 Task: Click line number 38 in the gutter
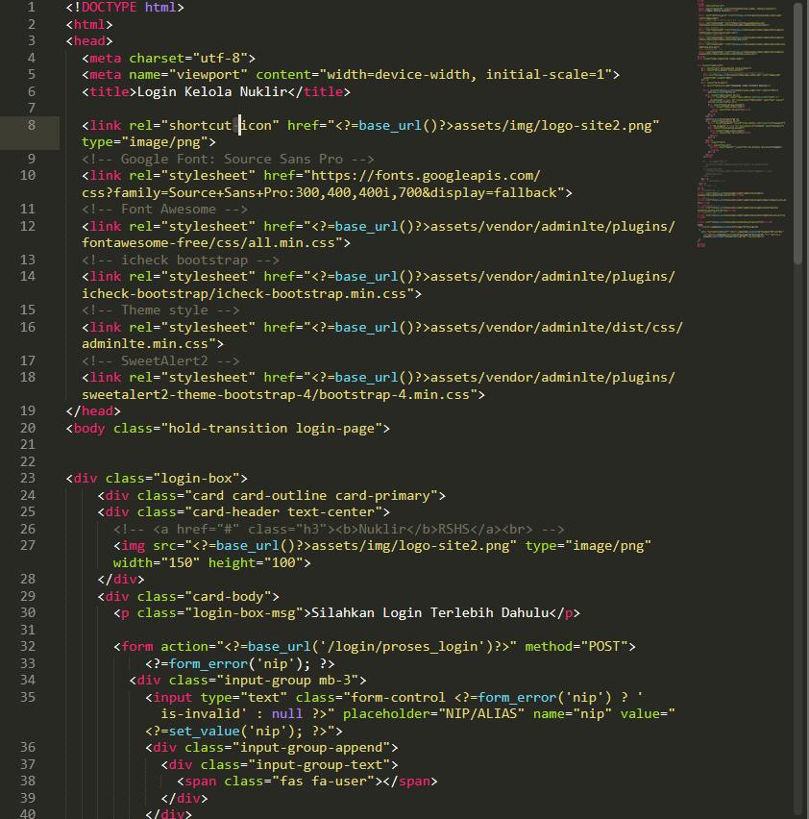(28, 782)
